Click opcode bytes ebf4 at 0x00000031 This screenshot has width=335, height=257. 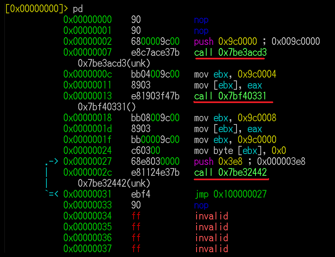tap(141, 194)
